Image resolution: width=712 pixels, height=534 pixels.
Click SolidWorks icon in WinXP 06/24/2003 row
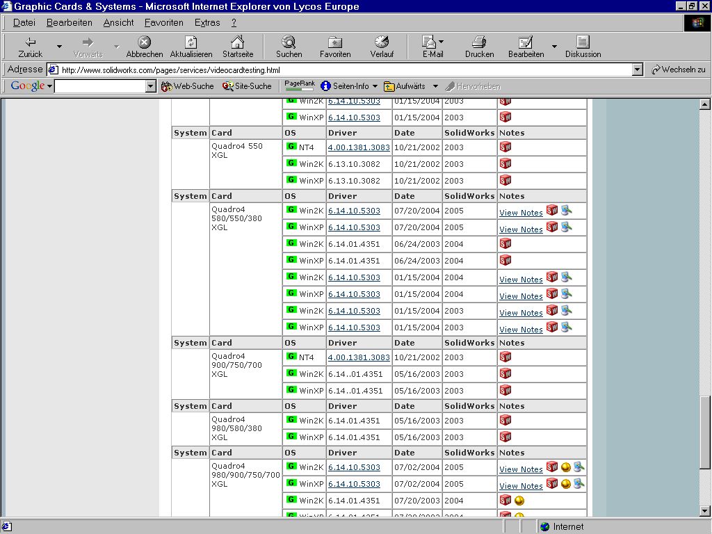[x=505, y=260]
